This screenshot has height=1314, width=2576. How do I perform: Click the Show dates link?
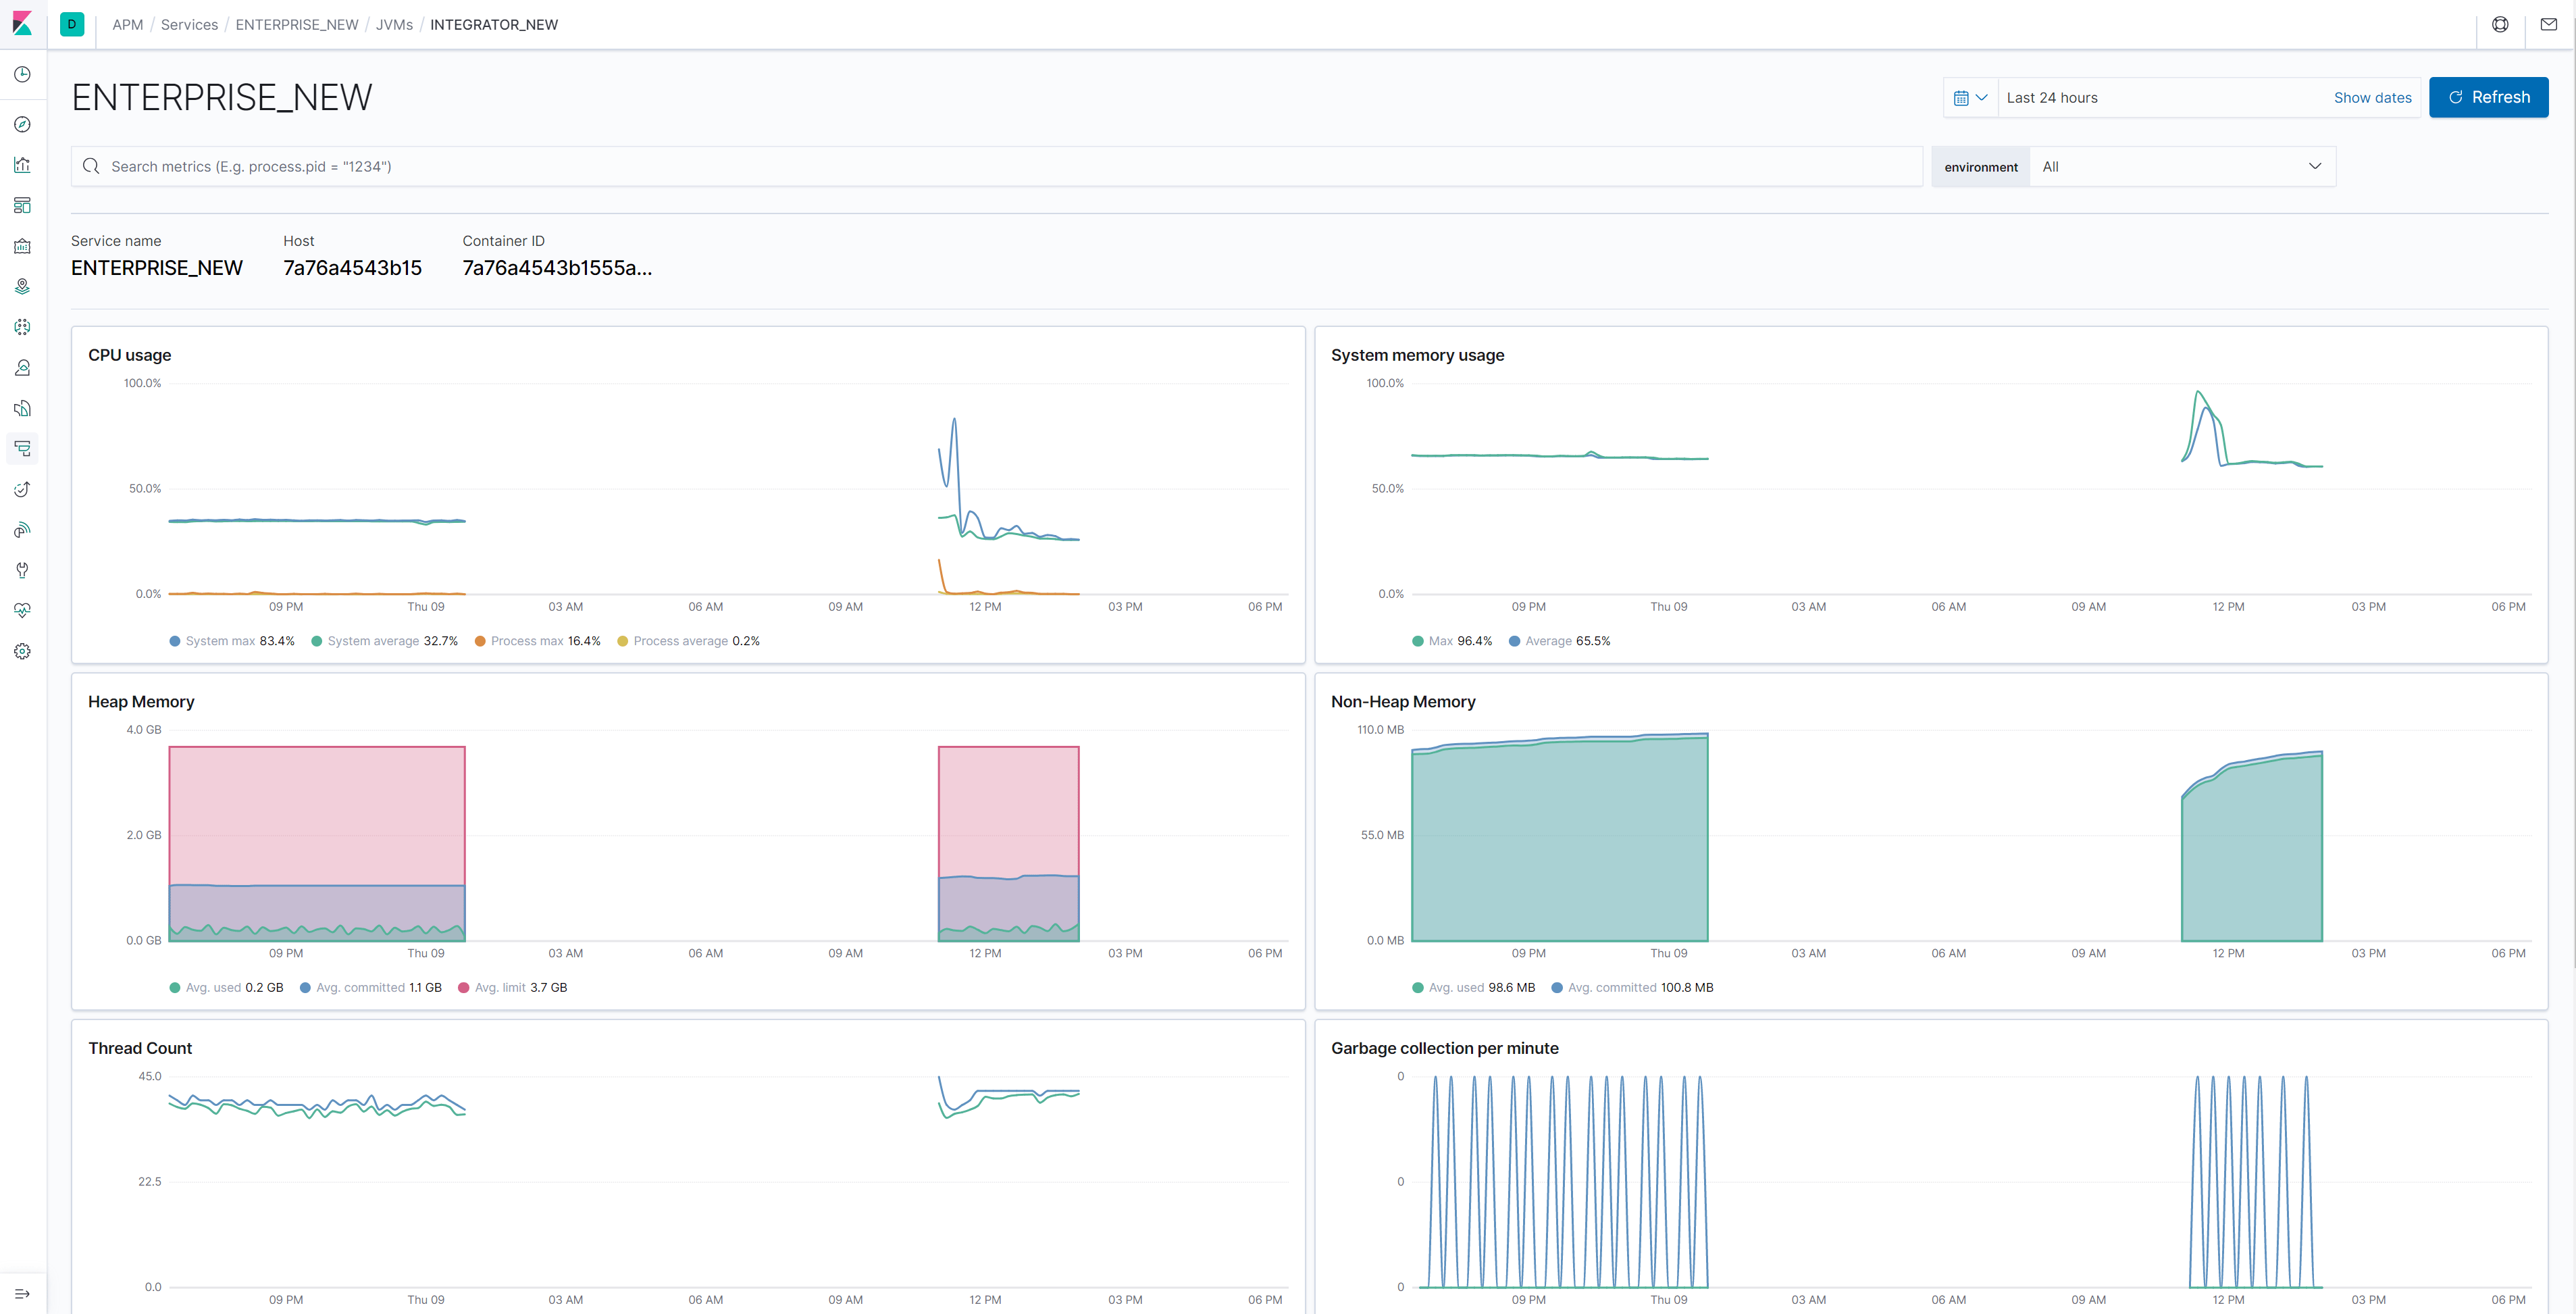(2373, 97)
